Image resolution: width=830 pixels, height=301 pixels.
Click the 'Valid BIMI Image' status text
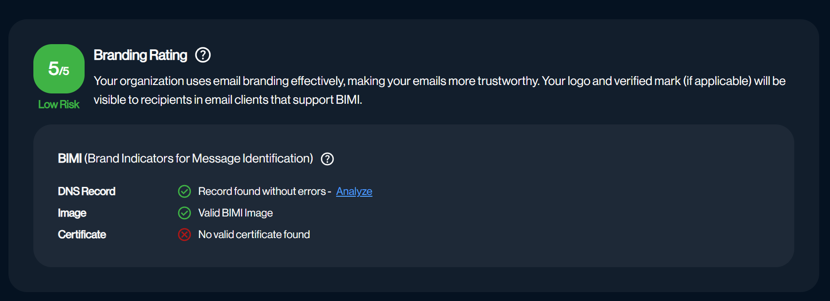(235, 213)
